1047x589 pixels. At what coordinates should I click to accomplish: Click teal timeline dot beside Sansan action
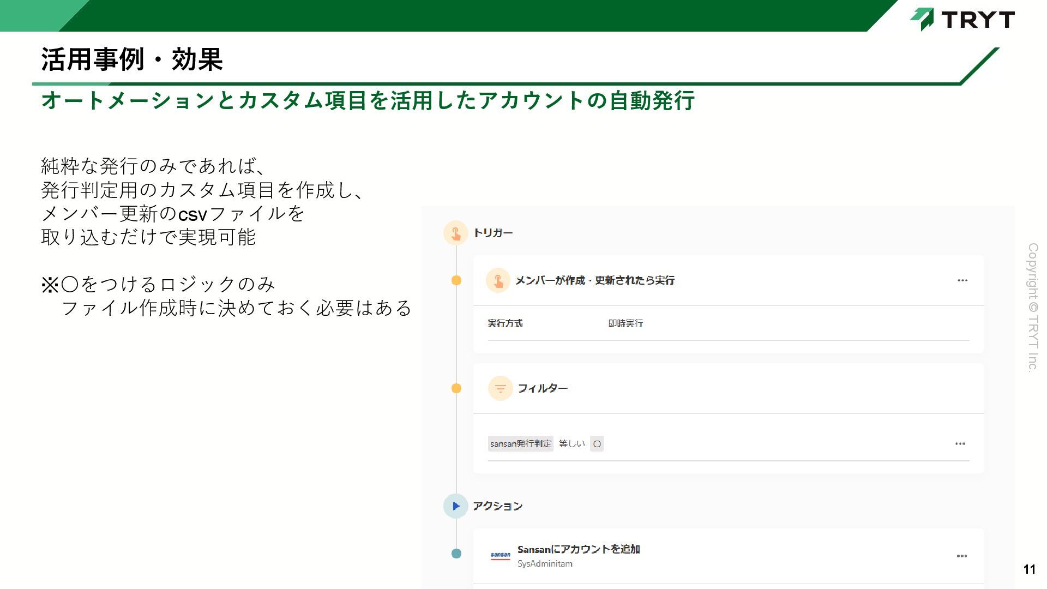pos(456,554)
